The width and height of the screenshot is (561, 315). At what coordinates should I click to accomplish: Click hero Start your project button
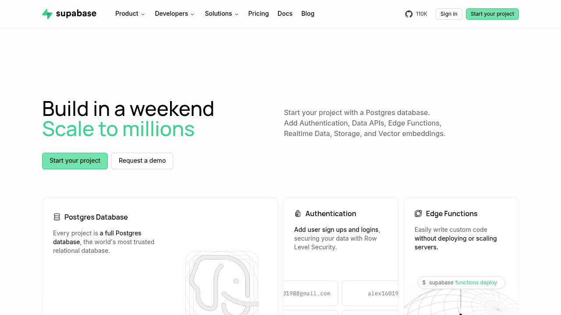(75, 161)
